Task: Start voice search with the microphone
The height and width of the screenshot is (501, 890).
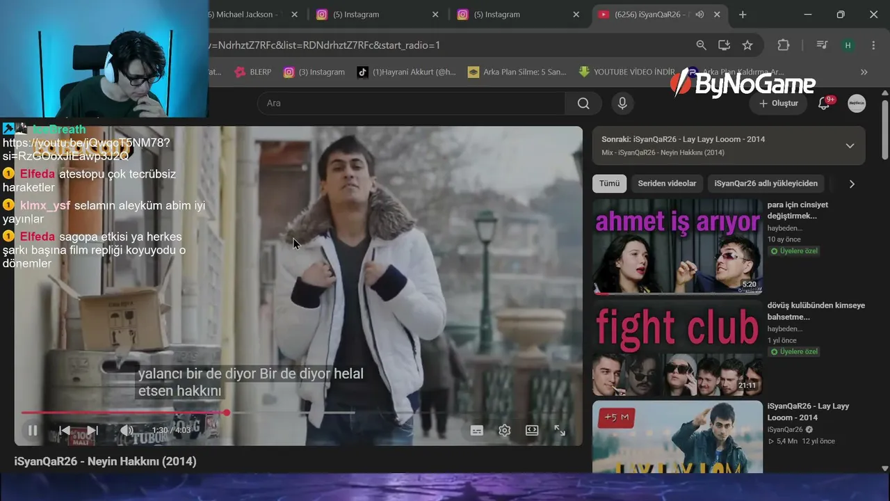Action: (x=622, y=103)
